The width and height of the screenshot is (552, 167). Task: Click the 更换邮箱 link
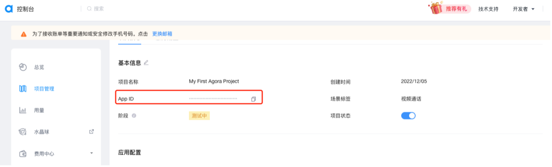162,34
